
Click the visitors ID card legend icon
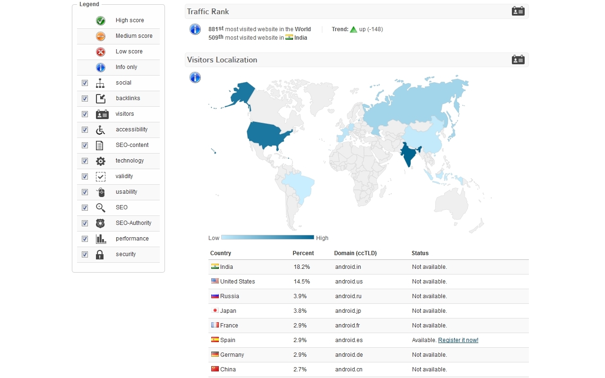[102, 114]
